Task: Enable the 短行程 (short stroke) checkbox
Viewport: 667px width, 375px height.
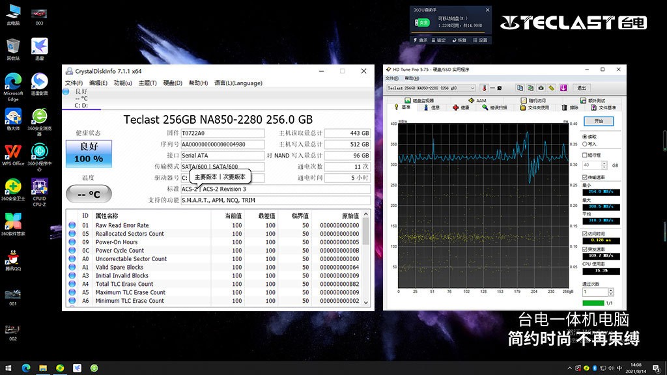Action: pos(584,155)
